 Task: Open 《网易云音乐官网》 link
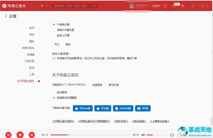(x=63, y=121)
